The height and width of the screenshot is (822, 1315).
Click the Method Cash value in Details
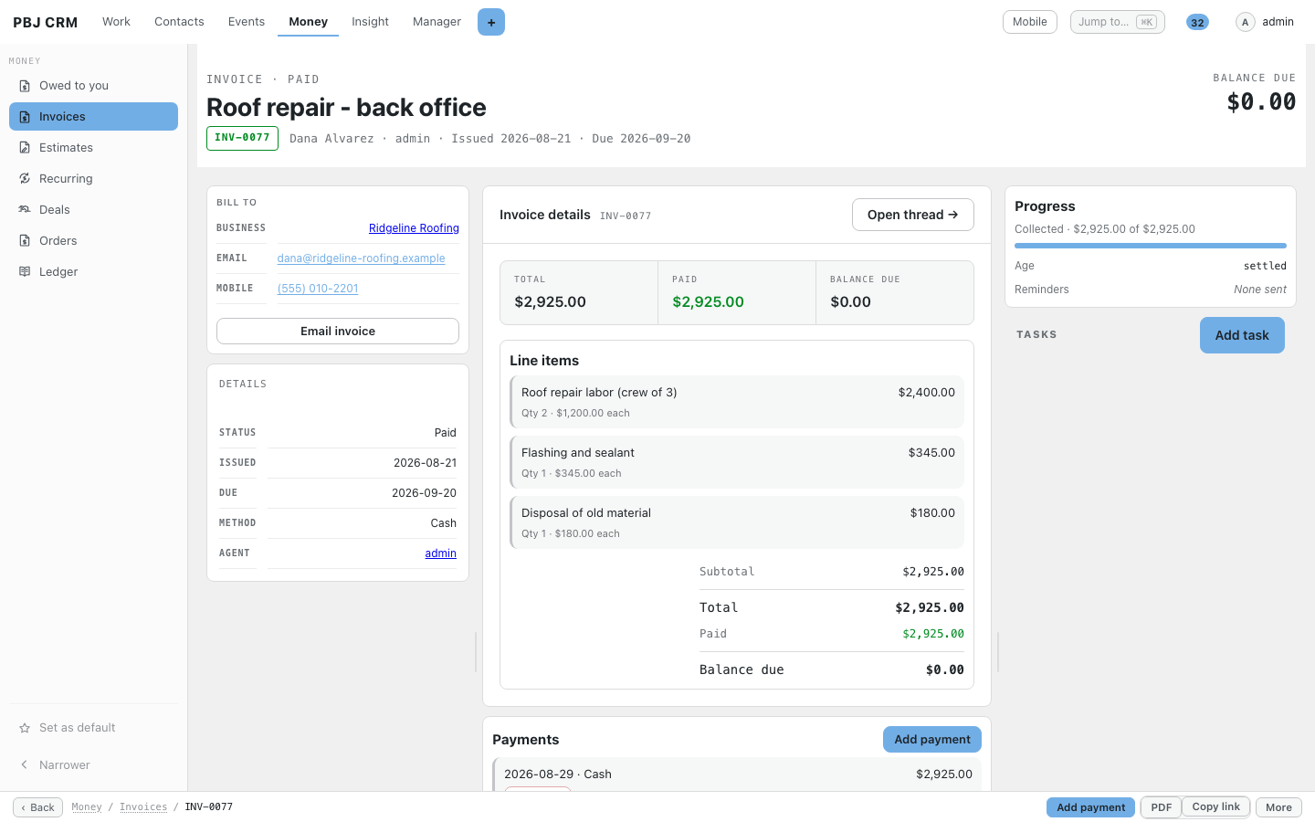point(444,523)
